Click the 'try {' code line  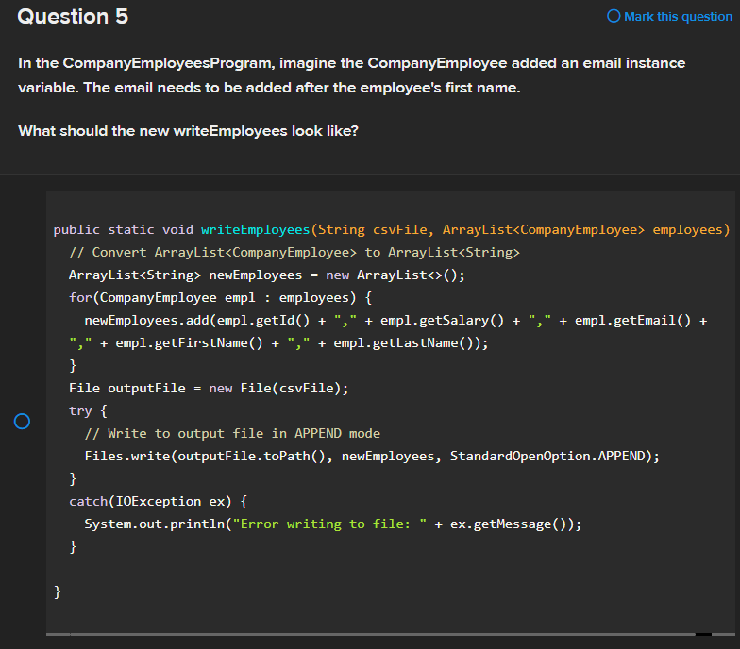point(89,411)
